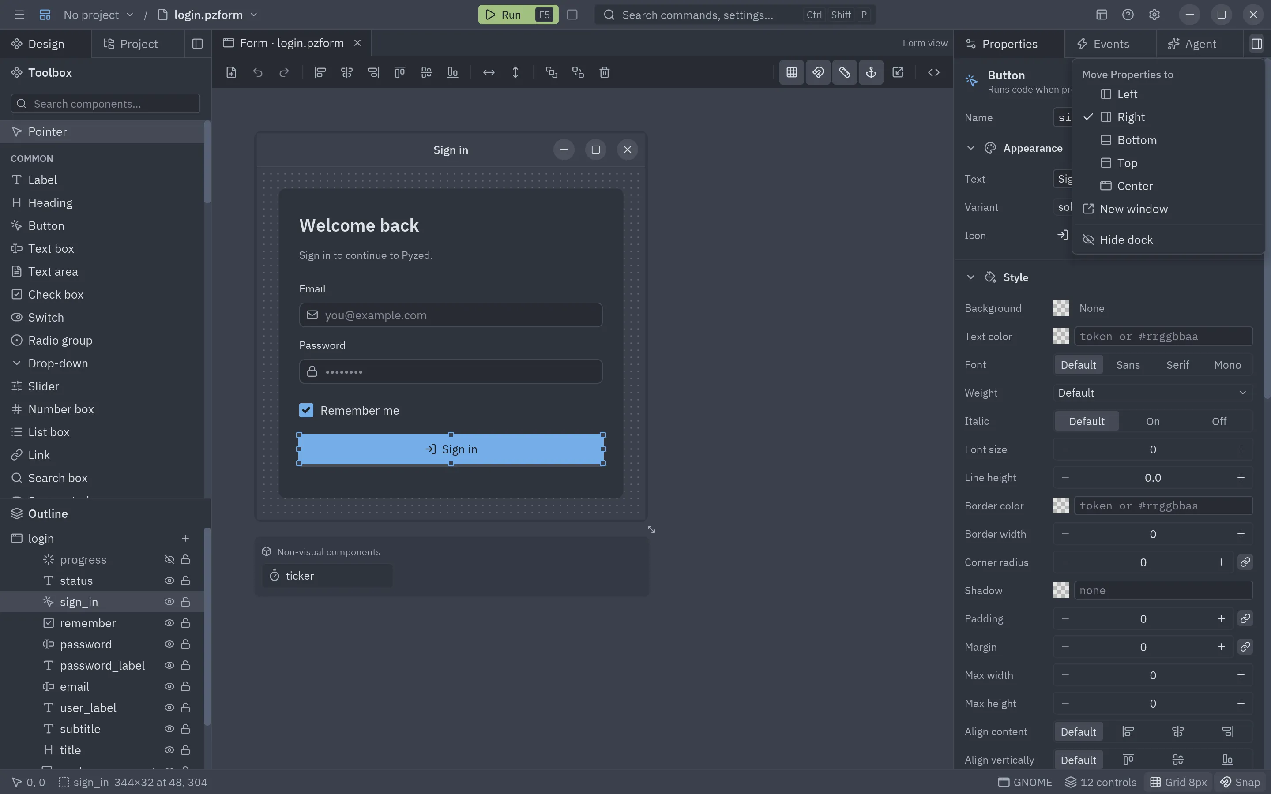Increase Font size with plus stepper

pyautogui.click(x=1241, y=449)
